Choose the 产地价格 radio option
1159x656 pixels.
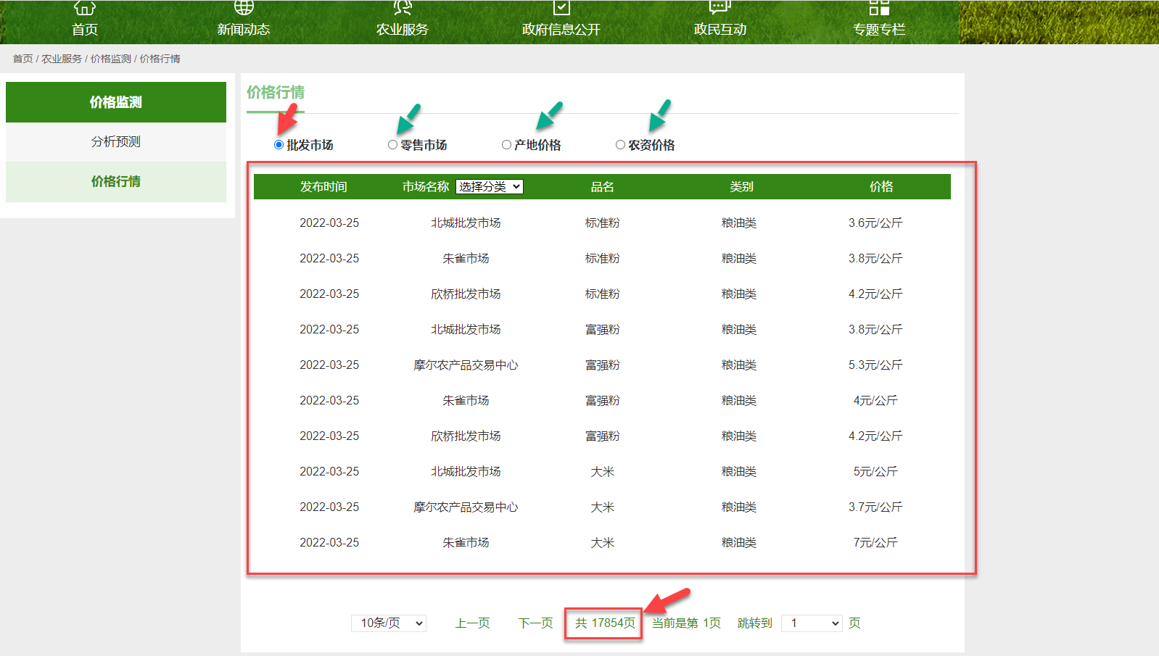(506, 145)
